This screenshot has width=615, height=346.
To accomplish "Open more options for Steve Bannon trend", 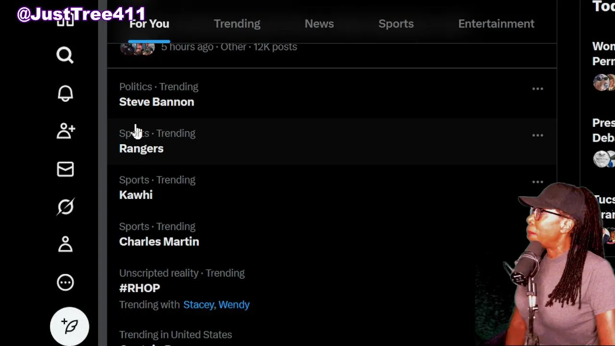I will pyautogui.click(x=538, y=89).
